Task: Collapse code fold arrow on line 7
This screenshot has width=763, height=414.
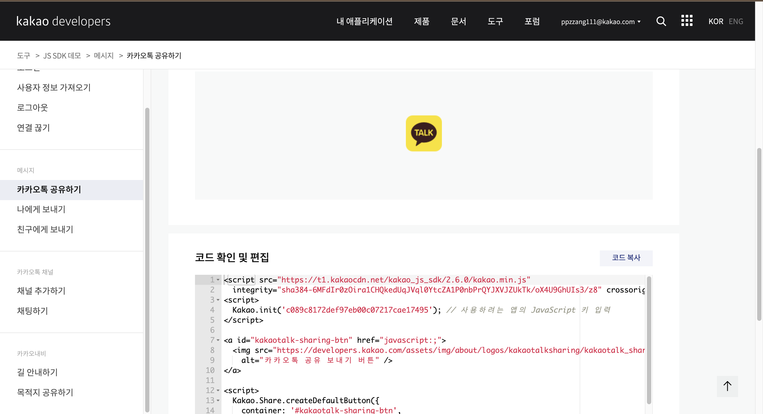Action: click(x=218, y=340)
